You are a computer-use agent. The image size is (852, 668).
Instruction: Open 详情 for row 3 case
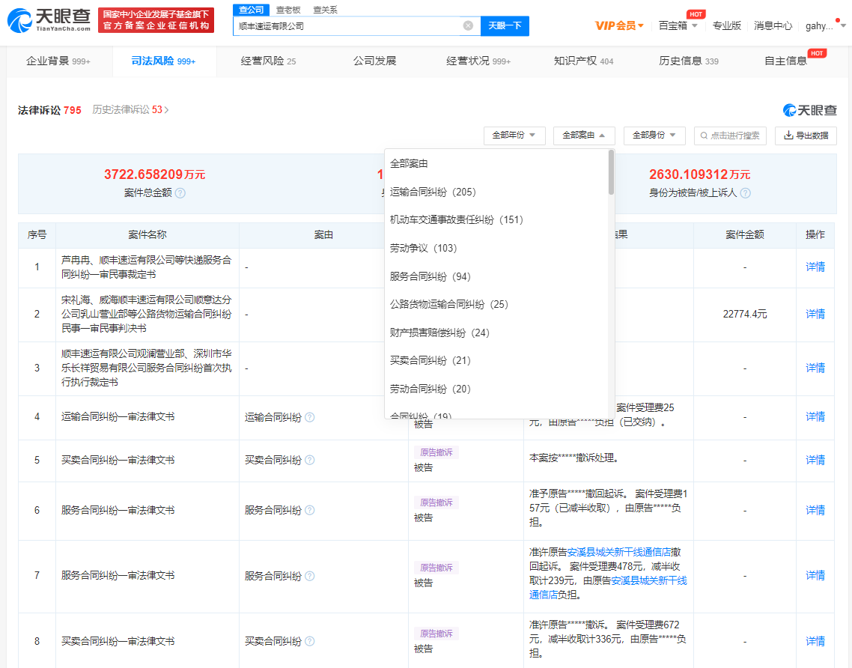click(x=815, y=368)
